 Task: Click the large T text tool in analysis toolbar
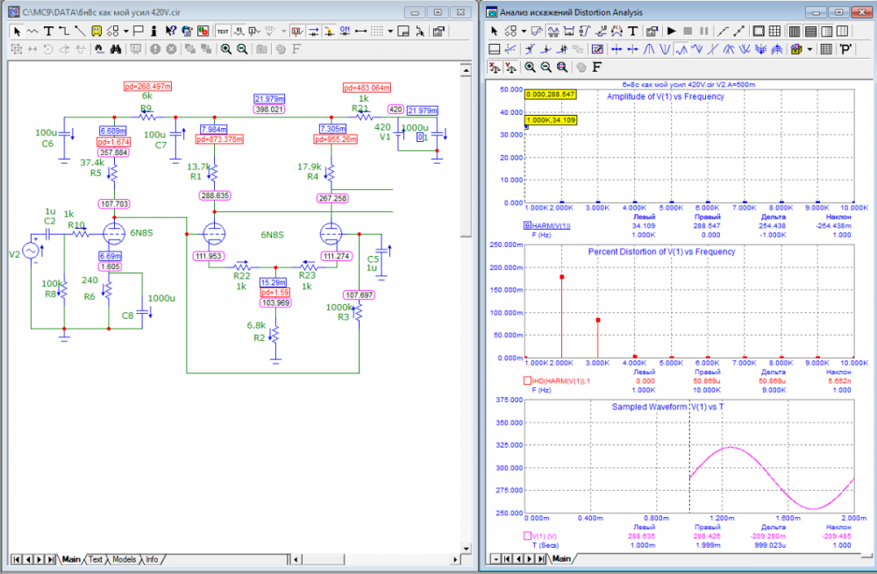(632, 31)
